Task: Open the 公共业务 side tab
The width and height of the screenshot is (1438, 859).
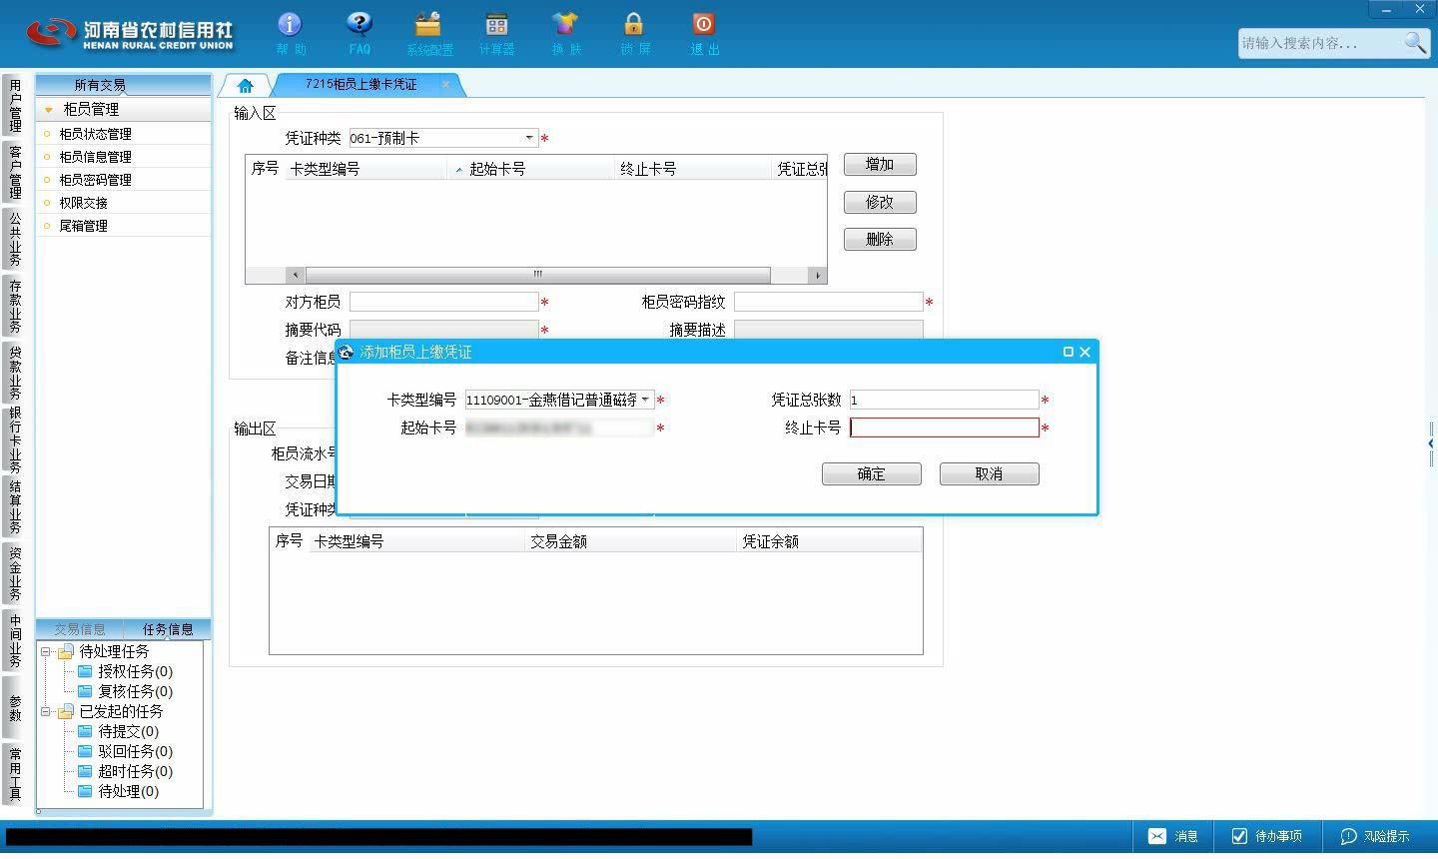Action: click(15, 239)
